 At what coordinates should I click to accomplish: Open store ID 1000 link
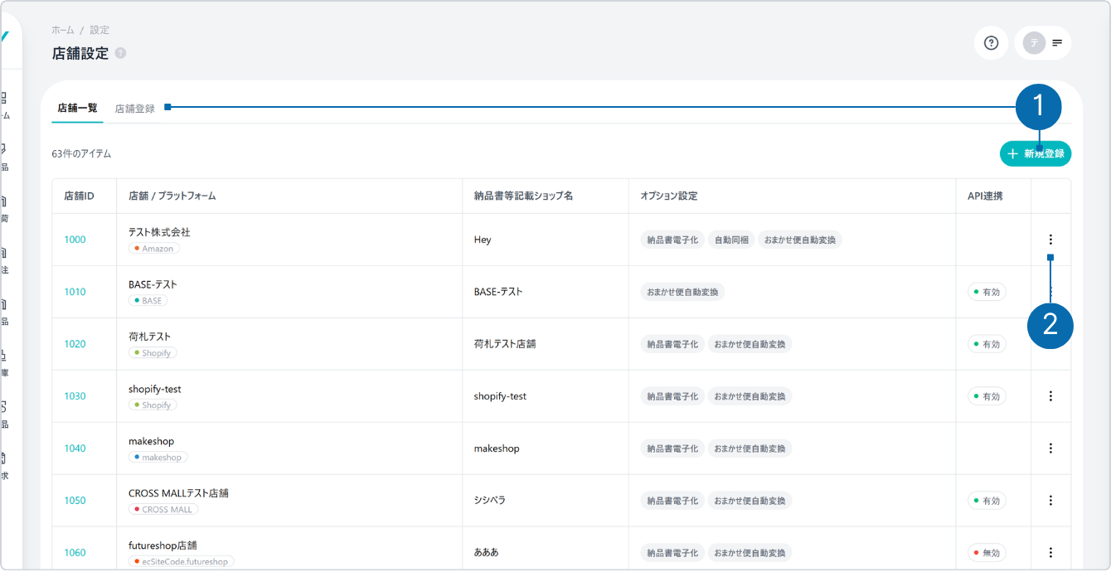point(75,240)
